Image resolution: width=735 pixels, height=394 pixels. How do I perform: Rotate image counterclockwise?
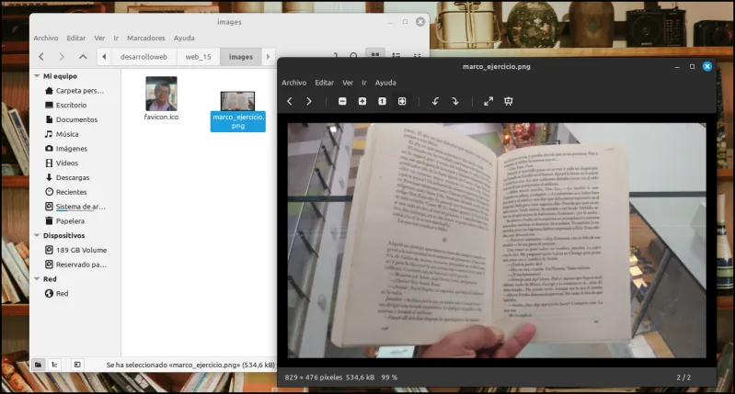pyautogui.click(x=435, y=101)
